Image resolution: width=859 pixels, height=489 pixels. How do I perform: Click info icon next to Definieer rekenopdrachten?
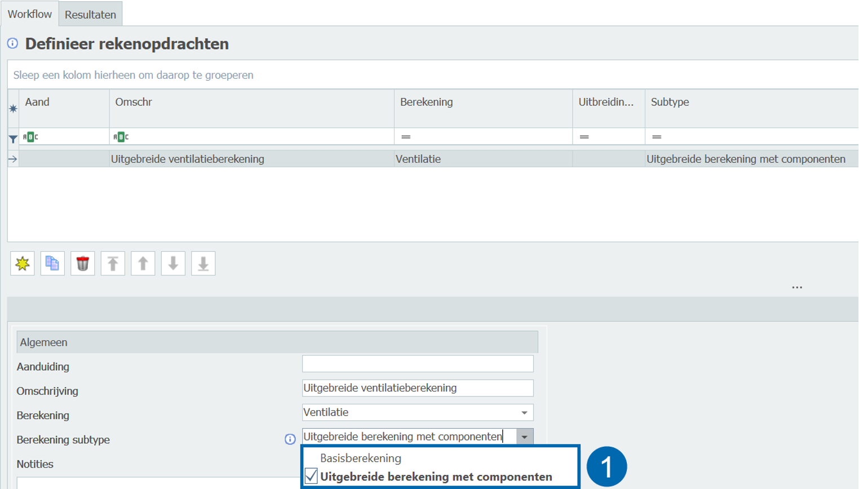tap(12, 43)
